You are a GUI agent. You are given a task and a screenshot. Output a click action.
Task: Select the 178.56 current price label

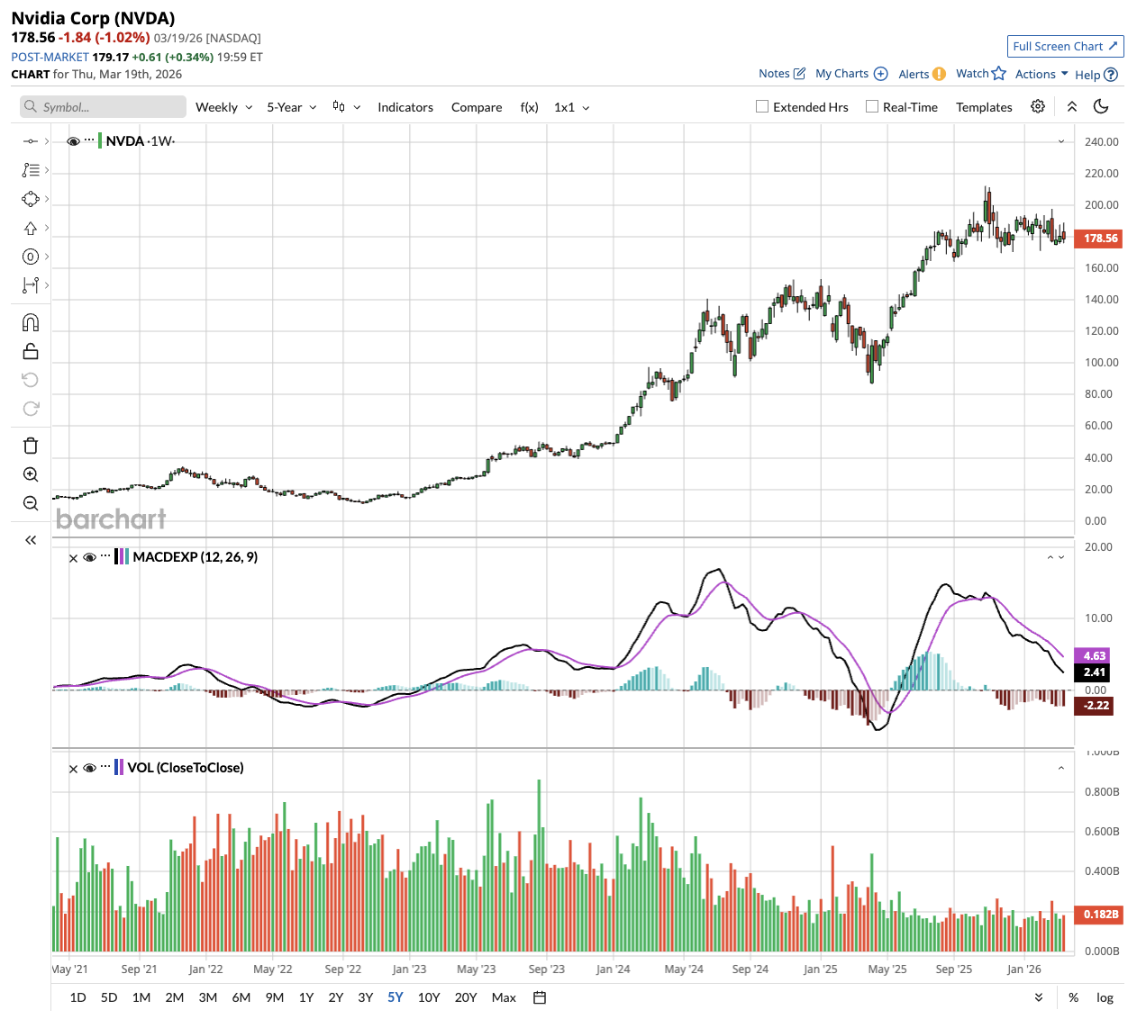(1097, 239)
